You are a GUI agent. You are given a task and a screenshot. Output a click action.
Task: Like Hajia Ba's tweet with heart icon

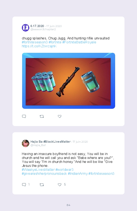pyautogui.click(x=60, y=185)
